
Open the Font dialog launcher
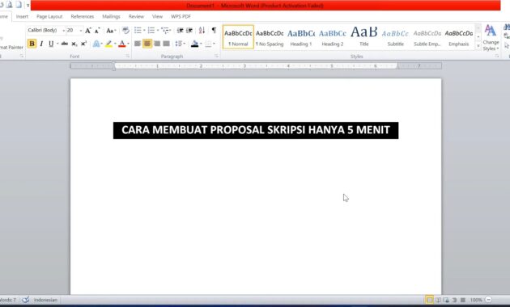point(128,56)
